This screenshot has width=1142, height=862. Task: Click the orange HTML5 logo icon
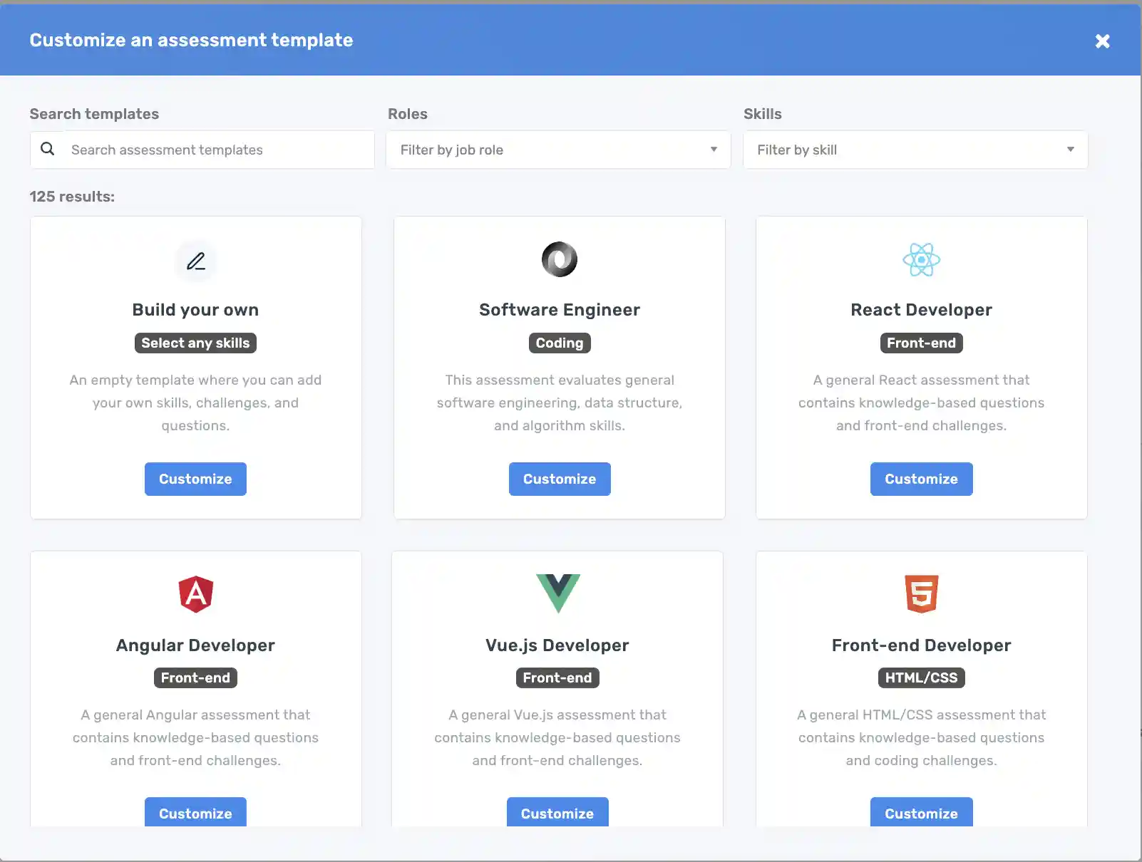[x=921, y=594]
